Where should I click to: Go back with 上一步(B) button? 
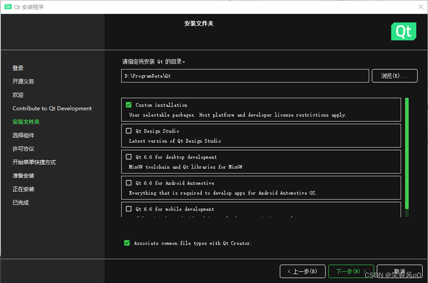302,271
